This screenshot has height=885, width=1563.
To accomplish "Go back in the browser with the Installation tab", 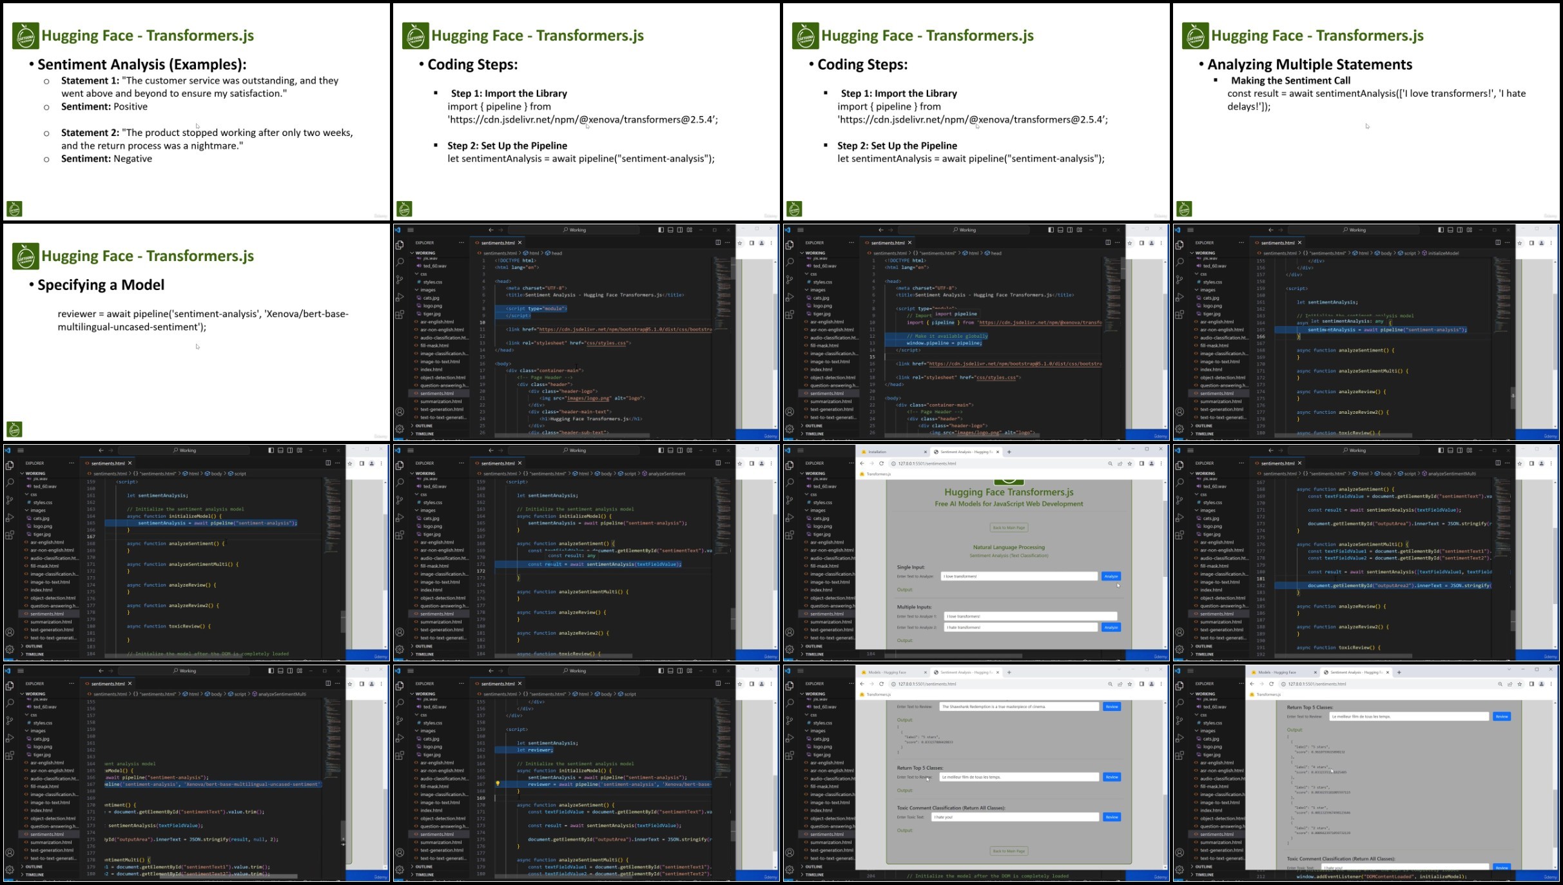I will coord(862,463).
